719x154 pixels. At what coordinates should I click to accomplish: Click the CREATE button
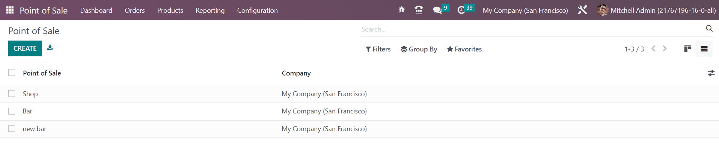pos(25,48)
